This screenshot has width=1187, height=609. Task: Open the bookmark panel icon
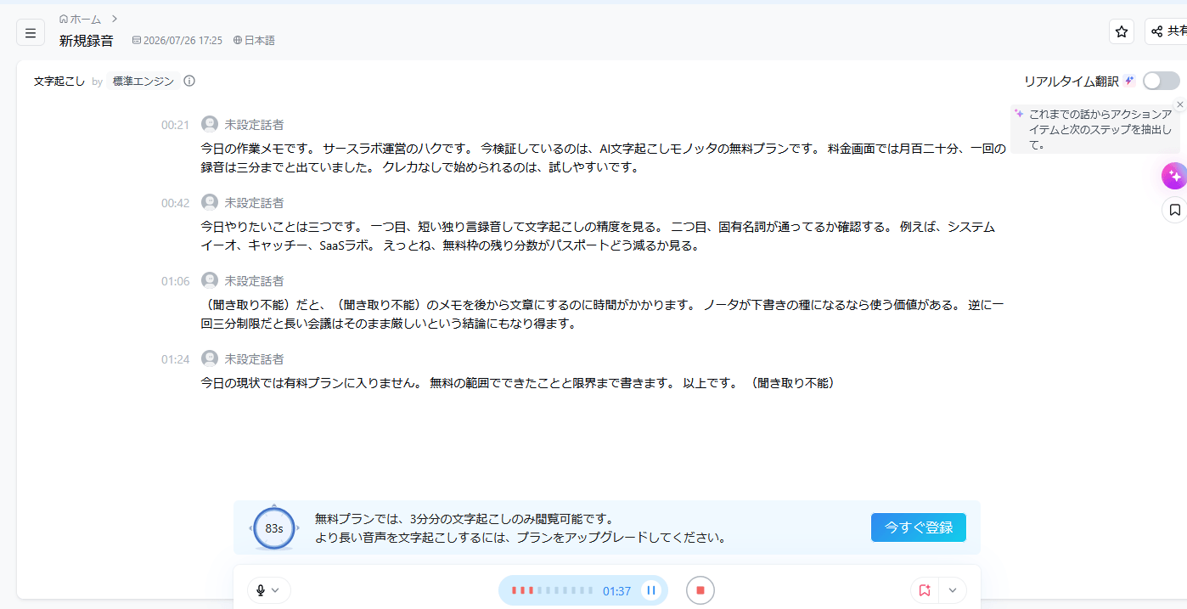point(1175,210)
